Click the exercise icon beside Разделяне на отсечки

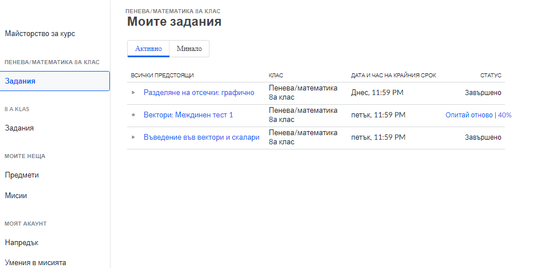(133, 92)
